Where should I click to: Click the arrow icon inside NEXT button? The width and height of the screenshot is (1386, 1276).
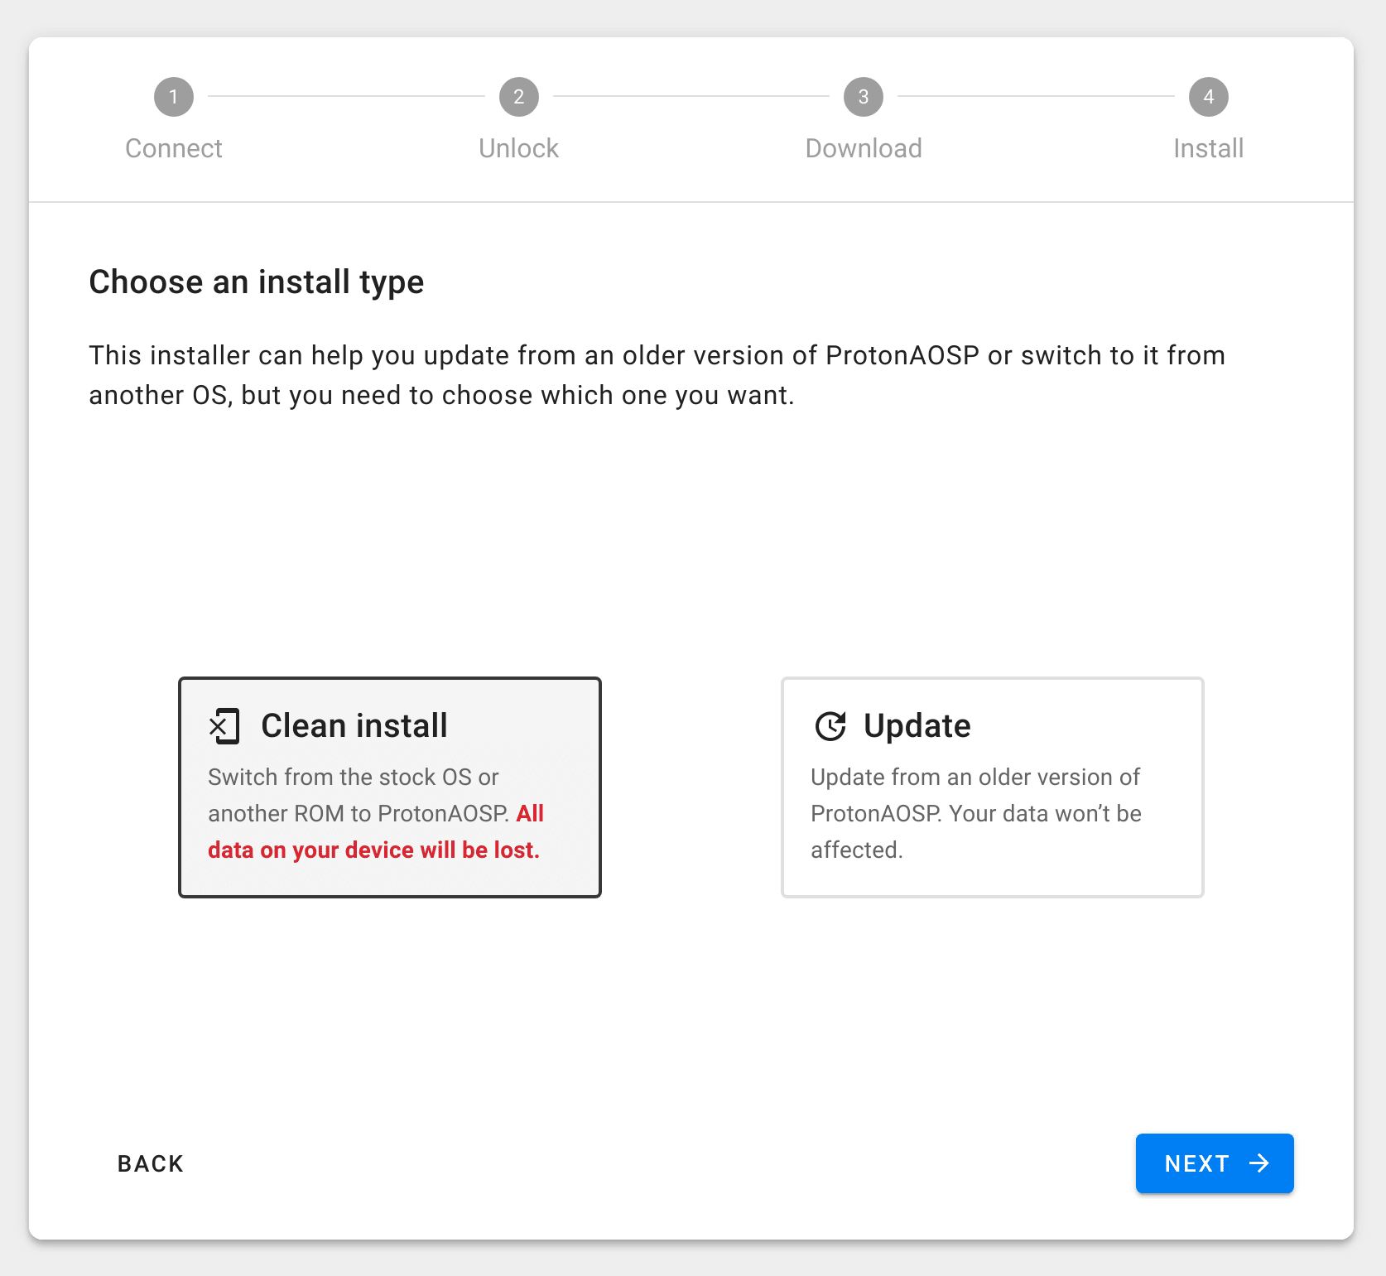pos(1260,1163)
